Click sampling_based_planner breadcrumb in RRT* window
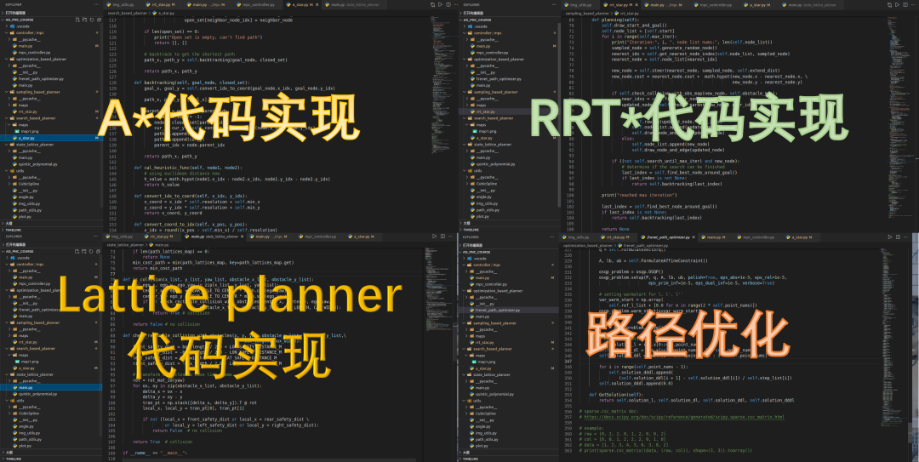Screen dimensions: 919x462 point(587,13)
